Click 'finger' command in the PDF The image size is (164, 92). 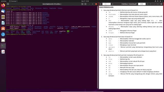(111, 33)
